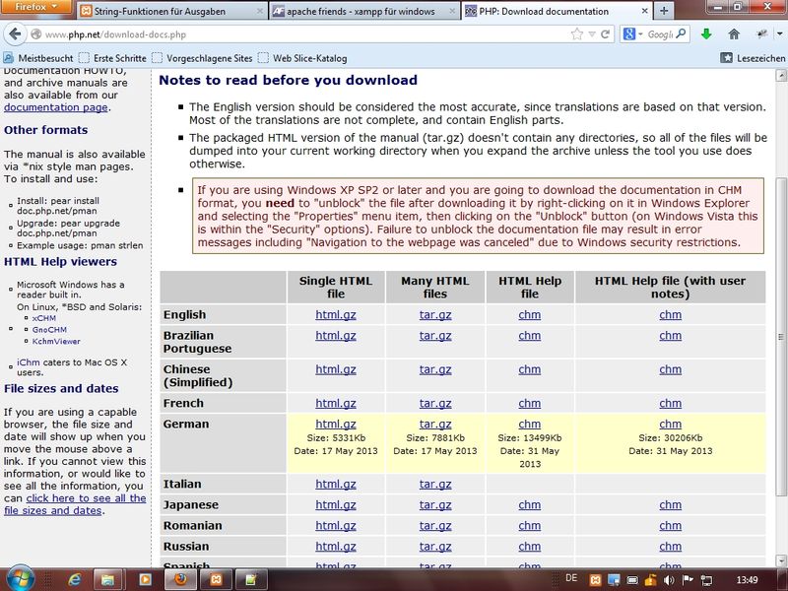The width and height of the screenshot is (788, 591).
Task: Open Internet Explorer from the taskbar
Action: pyautogui.click(x=73, y=578)
